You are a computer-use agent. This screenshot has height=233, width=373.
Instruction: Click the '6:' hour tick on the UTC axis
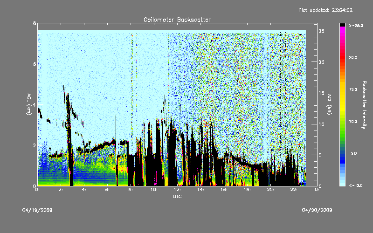pos(107,190)
